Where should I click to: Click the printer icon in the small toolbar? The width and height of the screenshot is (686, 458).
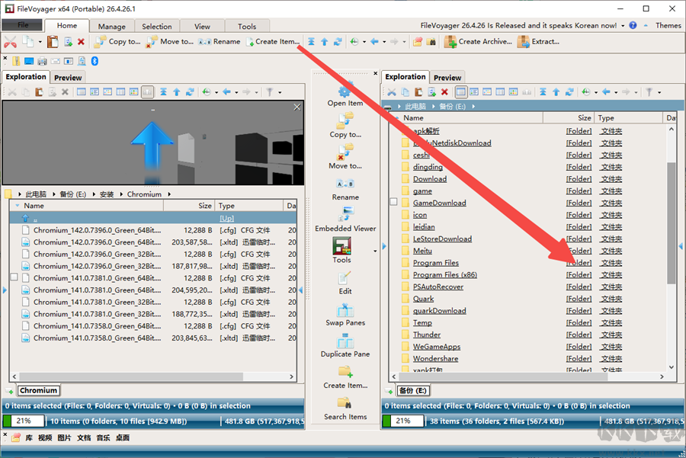(x=42, y=61)
